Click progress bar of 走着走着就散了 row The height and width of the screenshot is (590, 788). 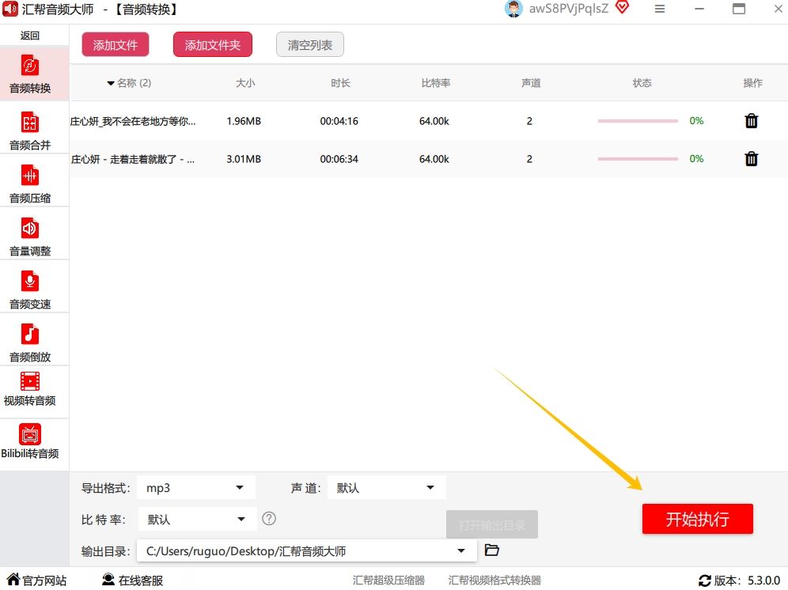point(638,159)
